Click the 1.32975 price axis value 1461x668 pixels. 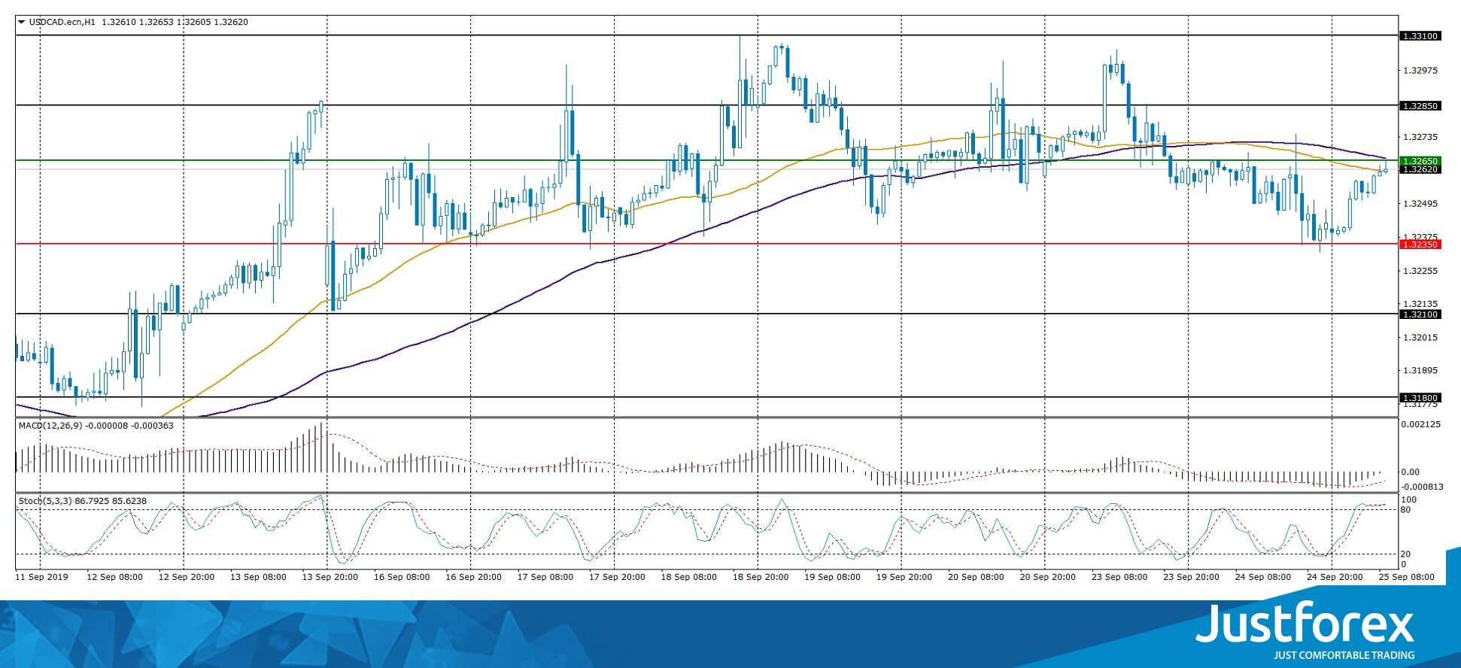[x=1420, y=71]
